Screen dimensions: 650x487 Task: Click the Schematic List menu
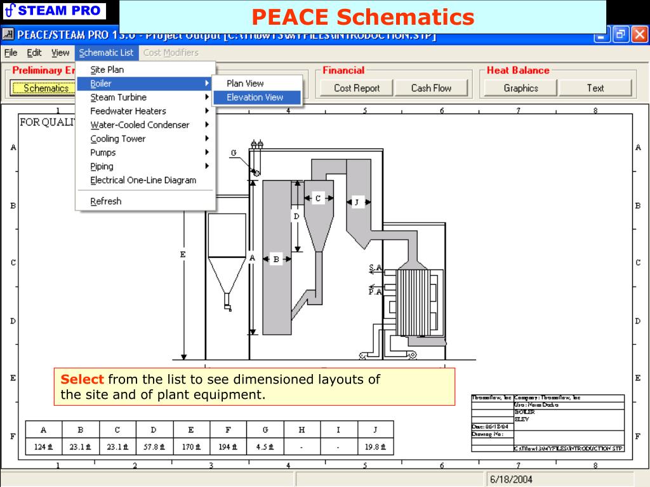[x=106, y=53]
